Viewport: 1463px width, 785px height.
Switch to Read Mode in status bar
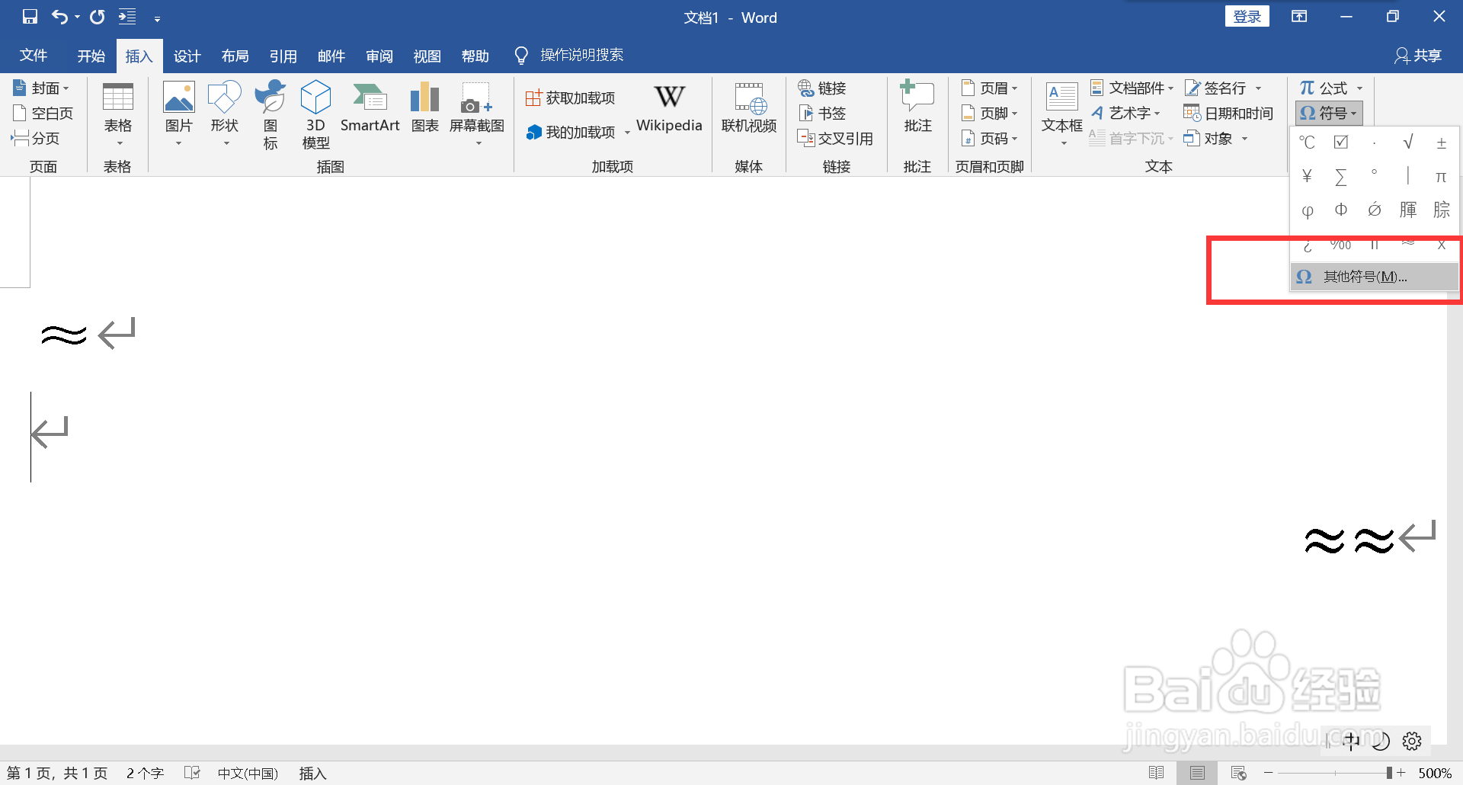pyautogui.click(x=1157, y=772)
